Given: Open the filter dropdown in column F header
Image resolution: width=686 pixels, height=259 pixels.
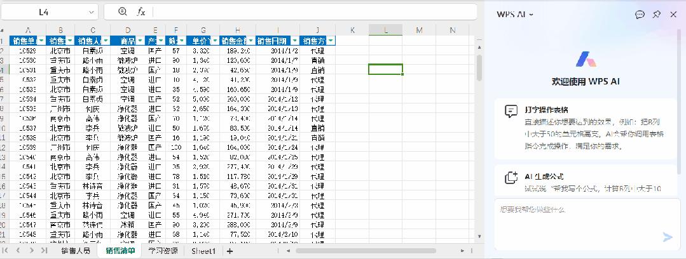Looking at the screenshot, I should click(x=182, y=41).
